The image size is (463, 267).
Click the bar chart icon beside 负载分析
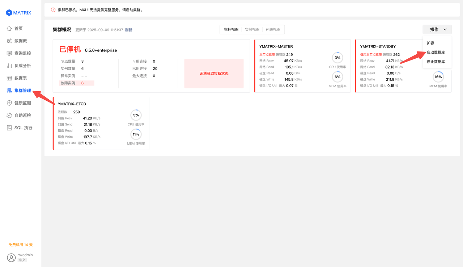pos(9,66)
